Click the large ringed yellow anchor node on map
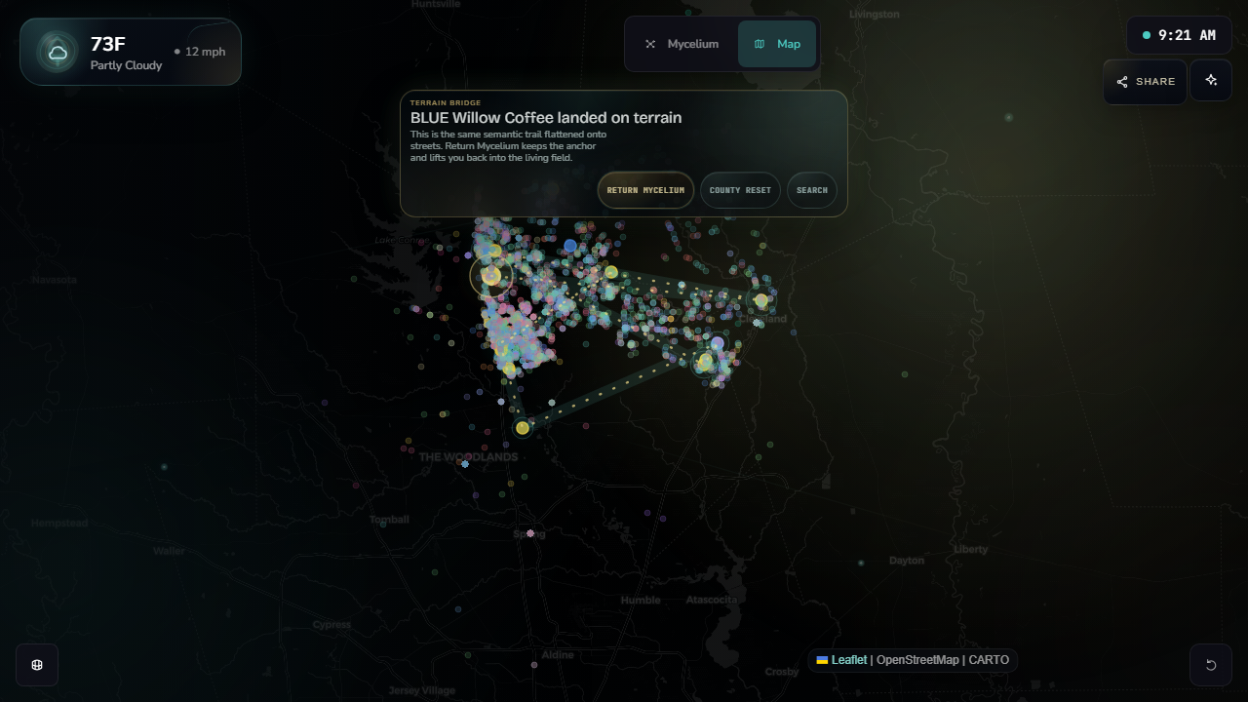The image size is (1248, 702). click(x=491, y=276)
